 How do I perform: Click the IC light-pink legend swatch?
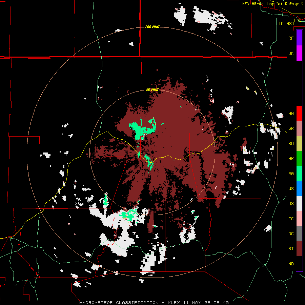pyautogui.click(x=299, y=219)
